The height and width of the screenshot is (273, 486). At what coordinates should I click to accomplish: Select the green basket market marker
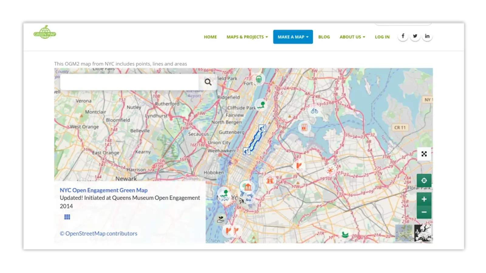coord(259,79)
